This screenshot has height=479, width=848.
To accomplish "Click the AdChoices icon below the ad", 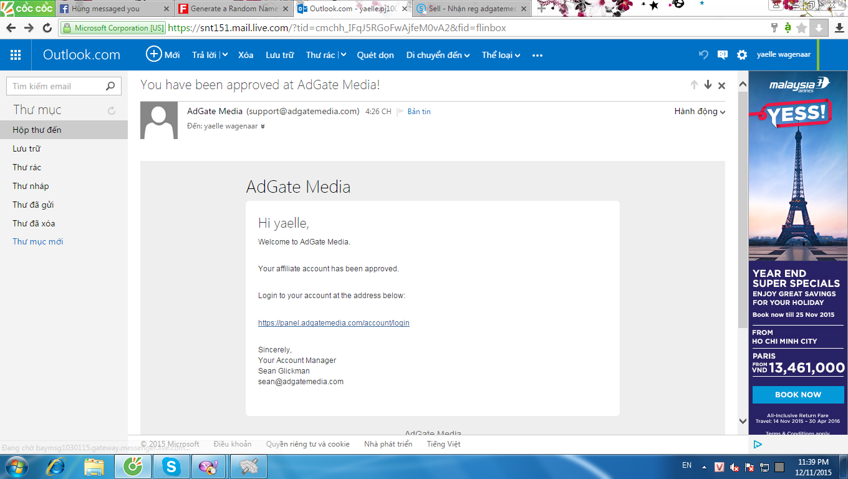I will (x=758, y=444).
